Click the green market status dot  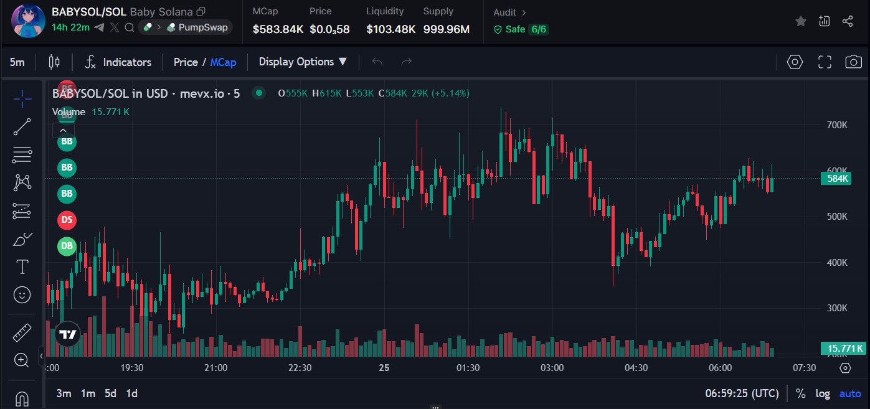258,93
